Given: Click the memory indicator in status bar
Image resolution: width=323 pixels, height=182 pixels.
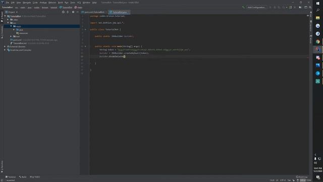Looking at the screenshot, I should [x=305, y=180].
